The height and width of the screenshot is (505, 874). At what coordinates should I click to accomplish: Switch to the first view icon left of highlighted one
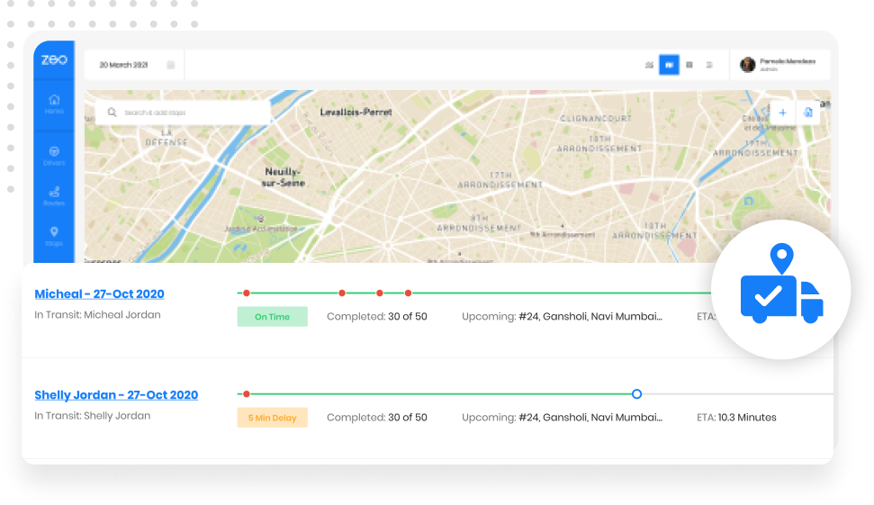pyautogui.click(x=649, y=65)
